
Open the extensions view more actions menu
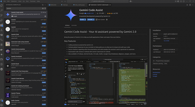pos(45,5)
